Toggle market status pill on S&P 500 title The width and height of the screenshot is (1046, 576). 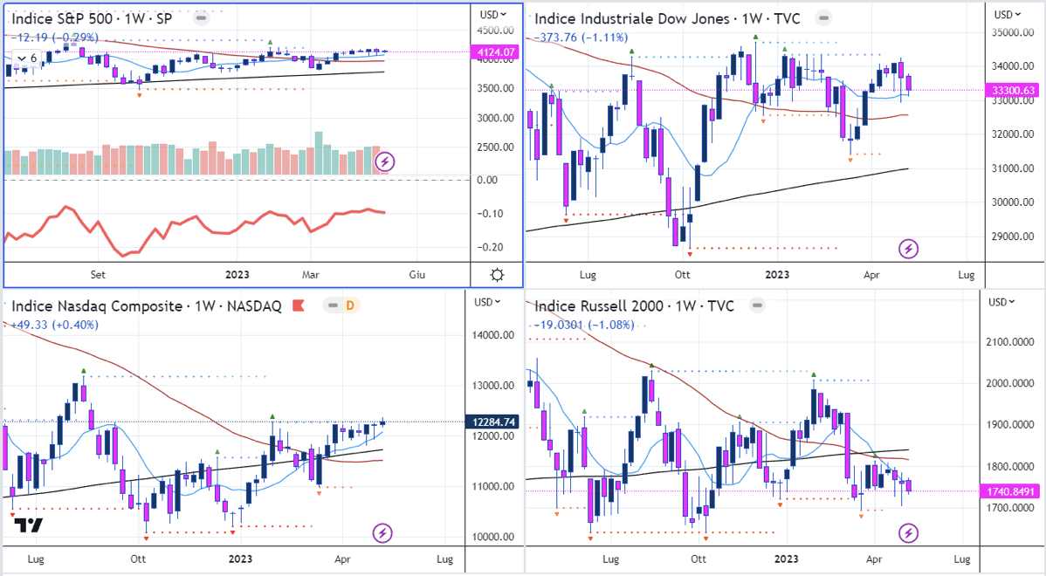(203, 16)
